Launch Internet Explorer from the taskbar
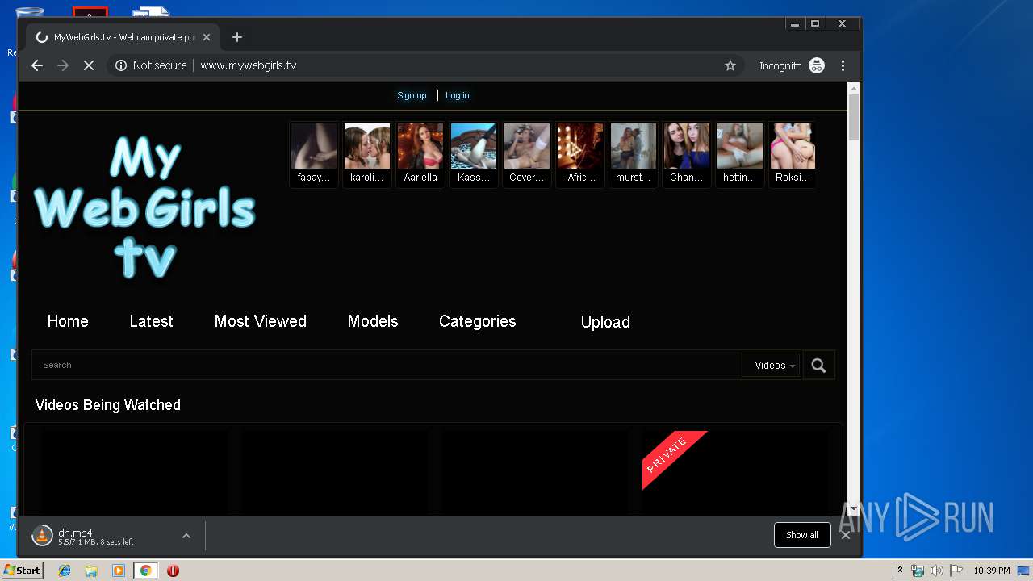 tap(65, 571)
